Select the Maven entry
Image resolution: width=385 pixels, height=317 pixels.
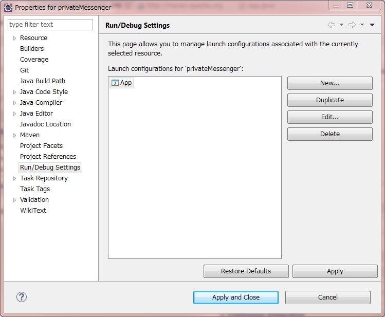pyautogui.click(x=30, y=135)
